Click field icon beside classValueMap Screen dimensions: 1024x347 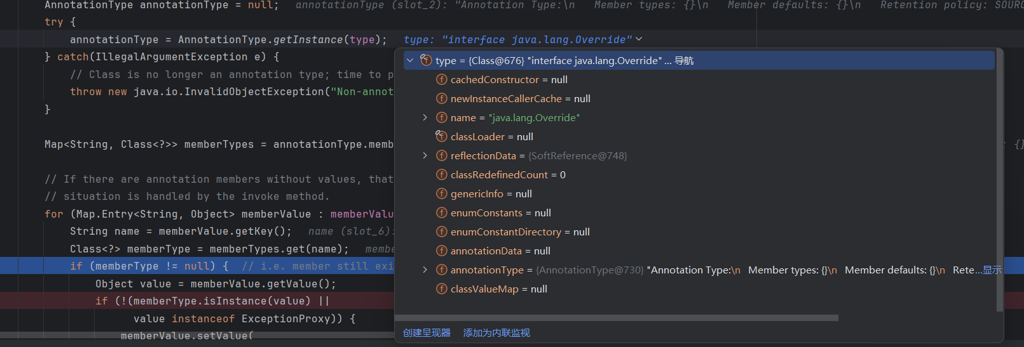441,289
